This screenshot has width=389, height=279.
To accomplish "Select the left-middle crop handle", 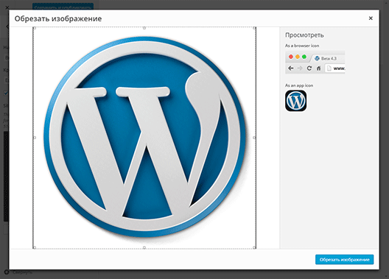I will [35, 138].
